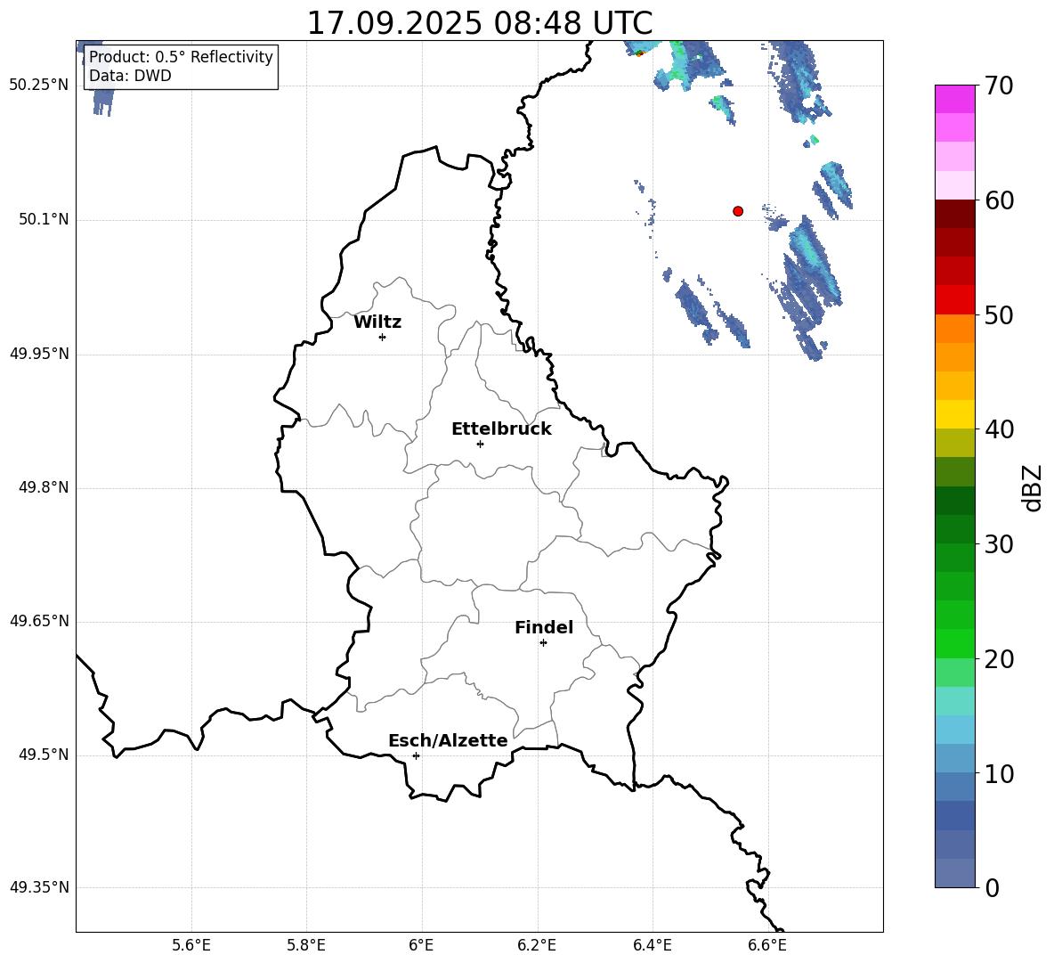This screenshot has width=1054, height=963.
Task: Click the Esch/Alzette station cross marker
Action: [416, 755]
